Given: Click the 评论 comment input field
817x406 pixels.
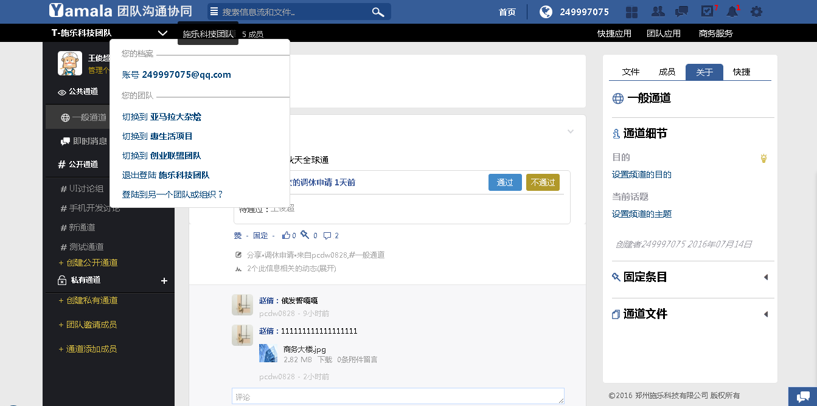Looking at the screenshot, I should point(398,396).
